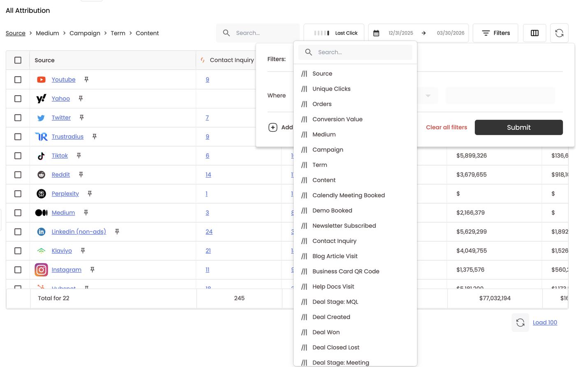Click Reddit's Contact Inquiry count 14
The height and width of the screenshot is (367, 576).
(208, 175)
